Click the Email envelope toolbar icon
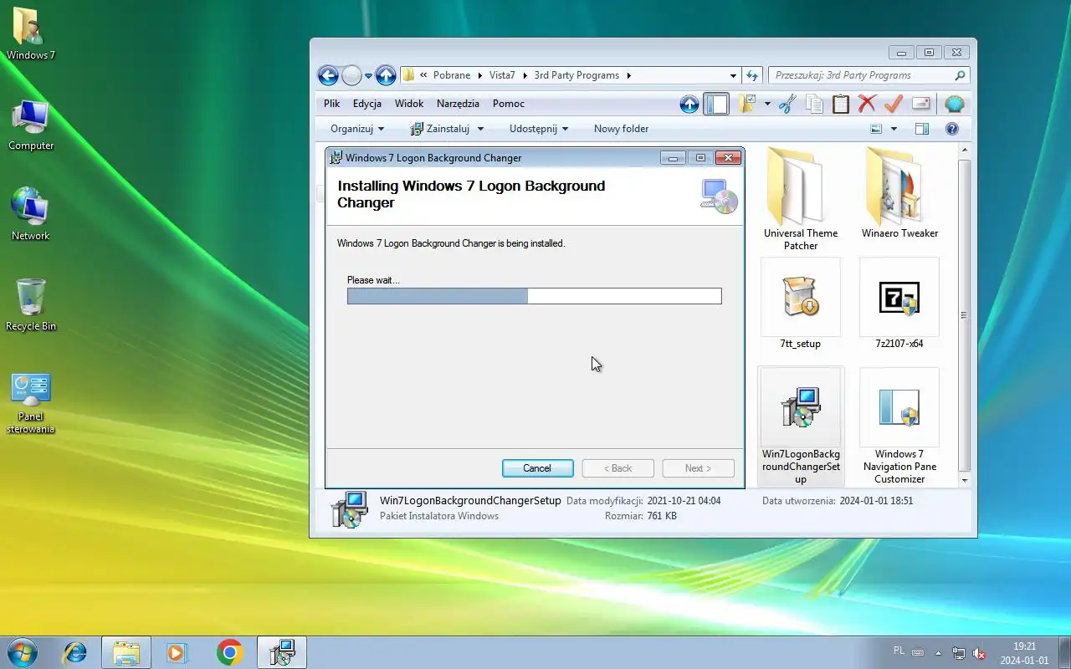 (920, 104)
